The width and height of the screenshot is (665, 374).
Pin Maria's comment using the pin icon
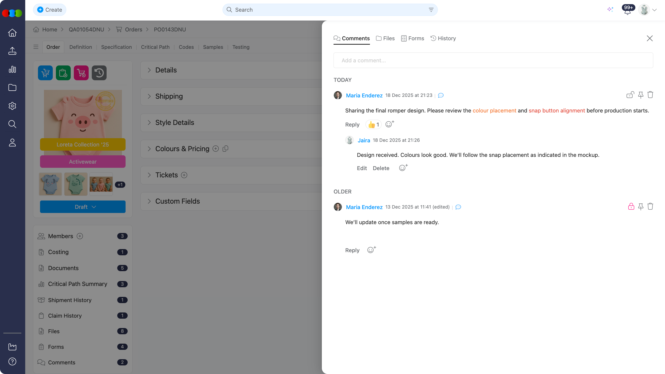click(641, 95)
